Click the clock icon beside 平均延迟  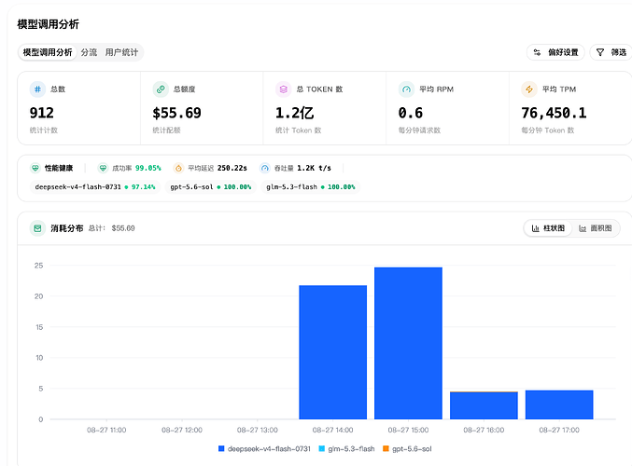pyautogui.click(x=178, y=168)
